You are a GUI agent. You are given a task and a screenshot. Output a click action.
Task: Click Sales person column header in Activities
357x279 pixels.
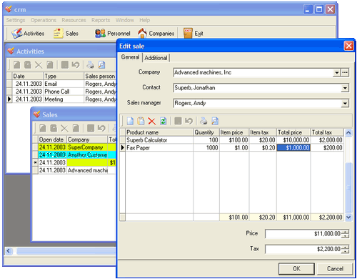coord(100,76)
